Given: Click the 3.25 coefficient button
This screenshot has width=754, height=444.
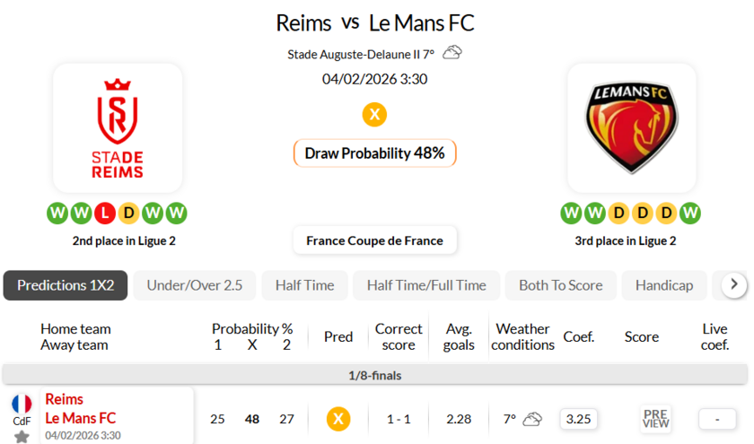Looking at the screenshot, I should coord(579,419).
